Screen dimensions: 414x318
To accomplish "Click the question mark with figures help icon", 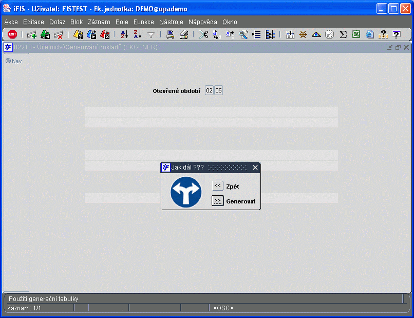I will pos(383,34).
